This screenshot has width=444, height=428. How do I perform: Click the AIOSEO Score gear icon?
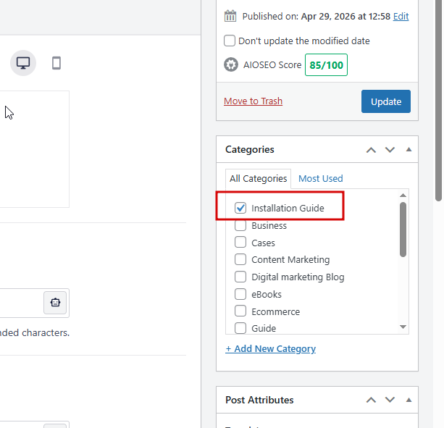pyautogui.click(x=231, y=64)
